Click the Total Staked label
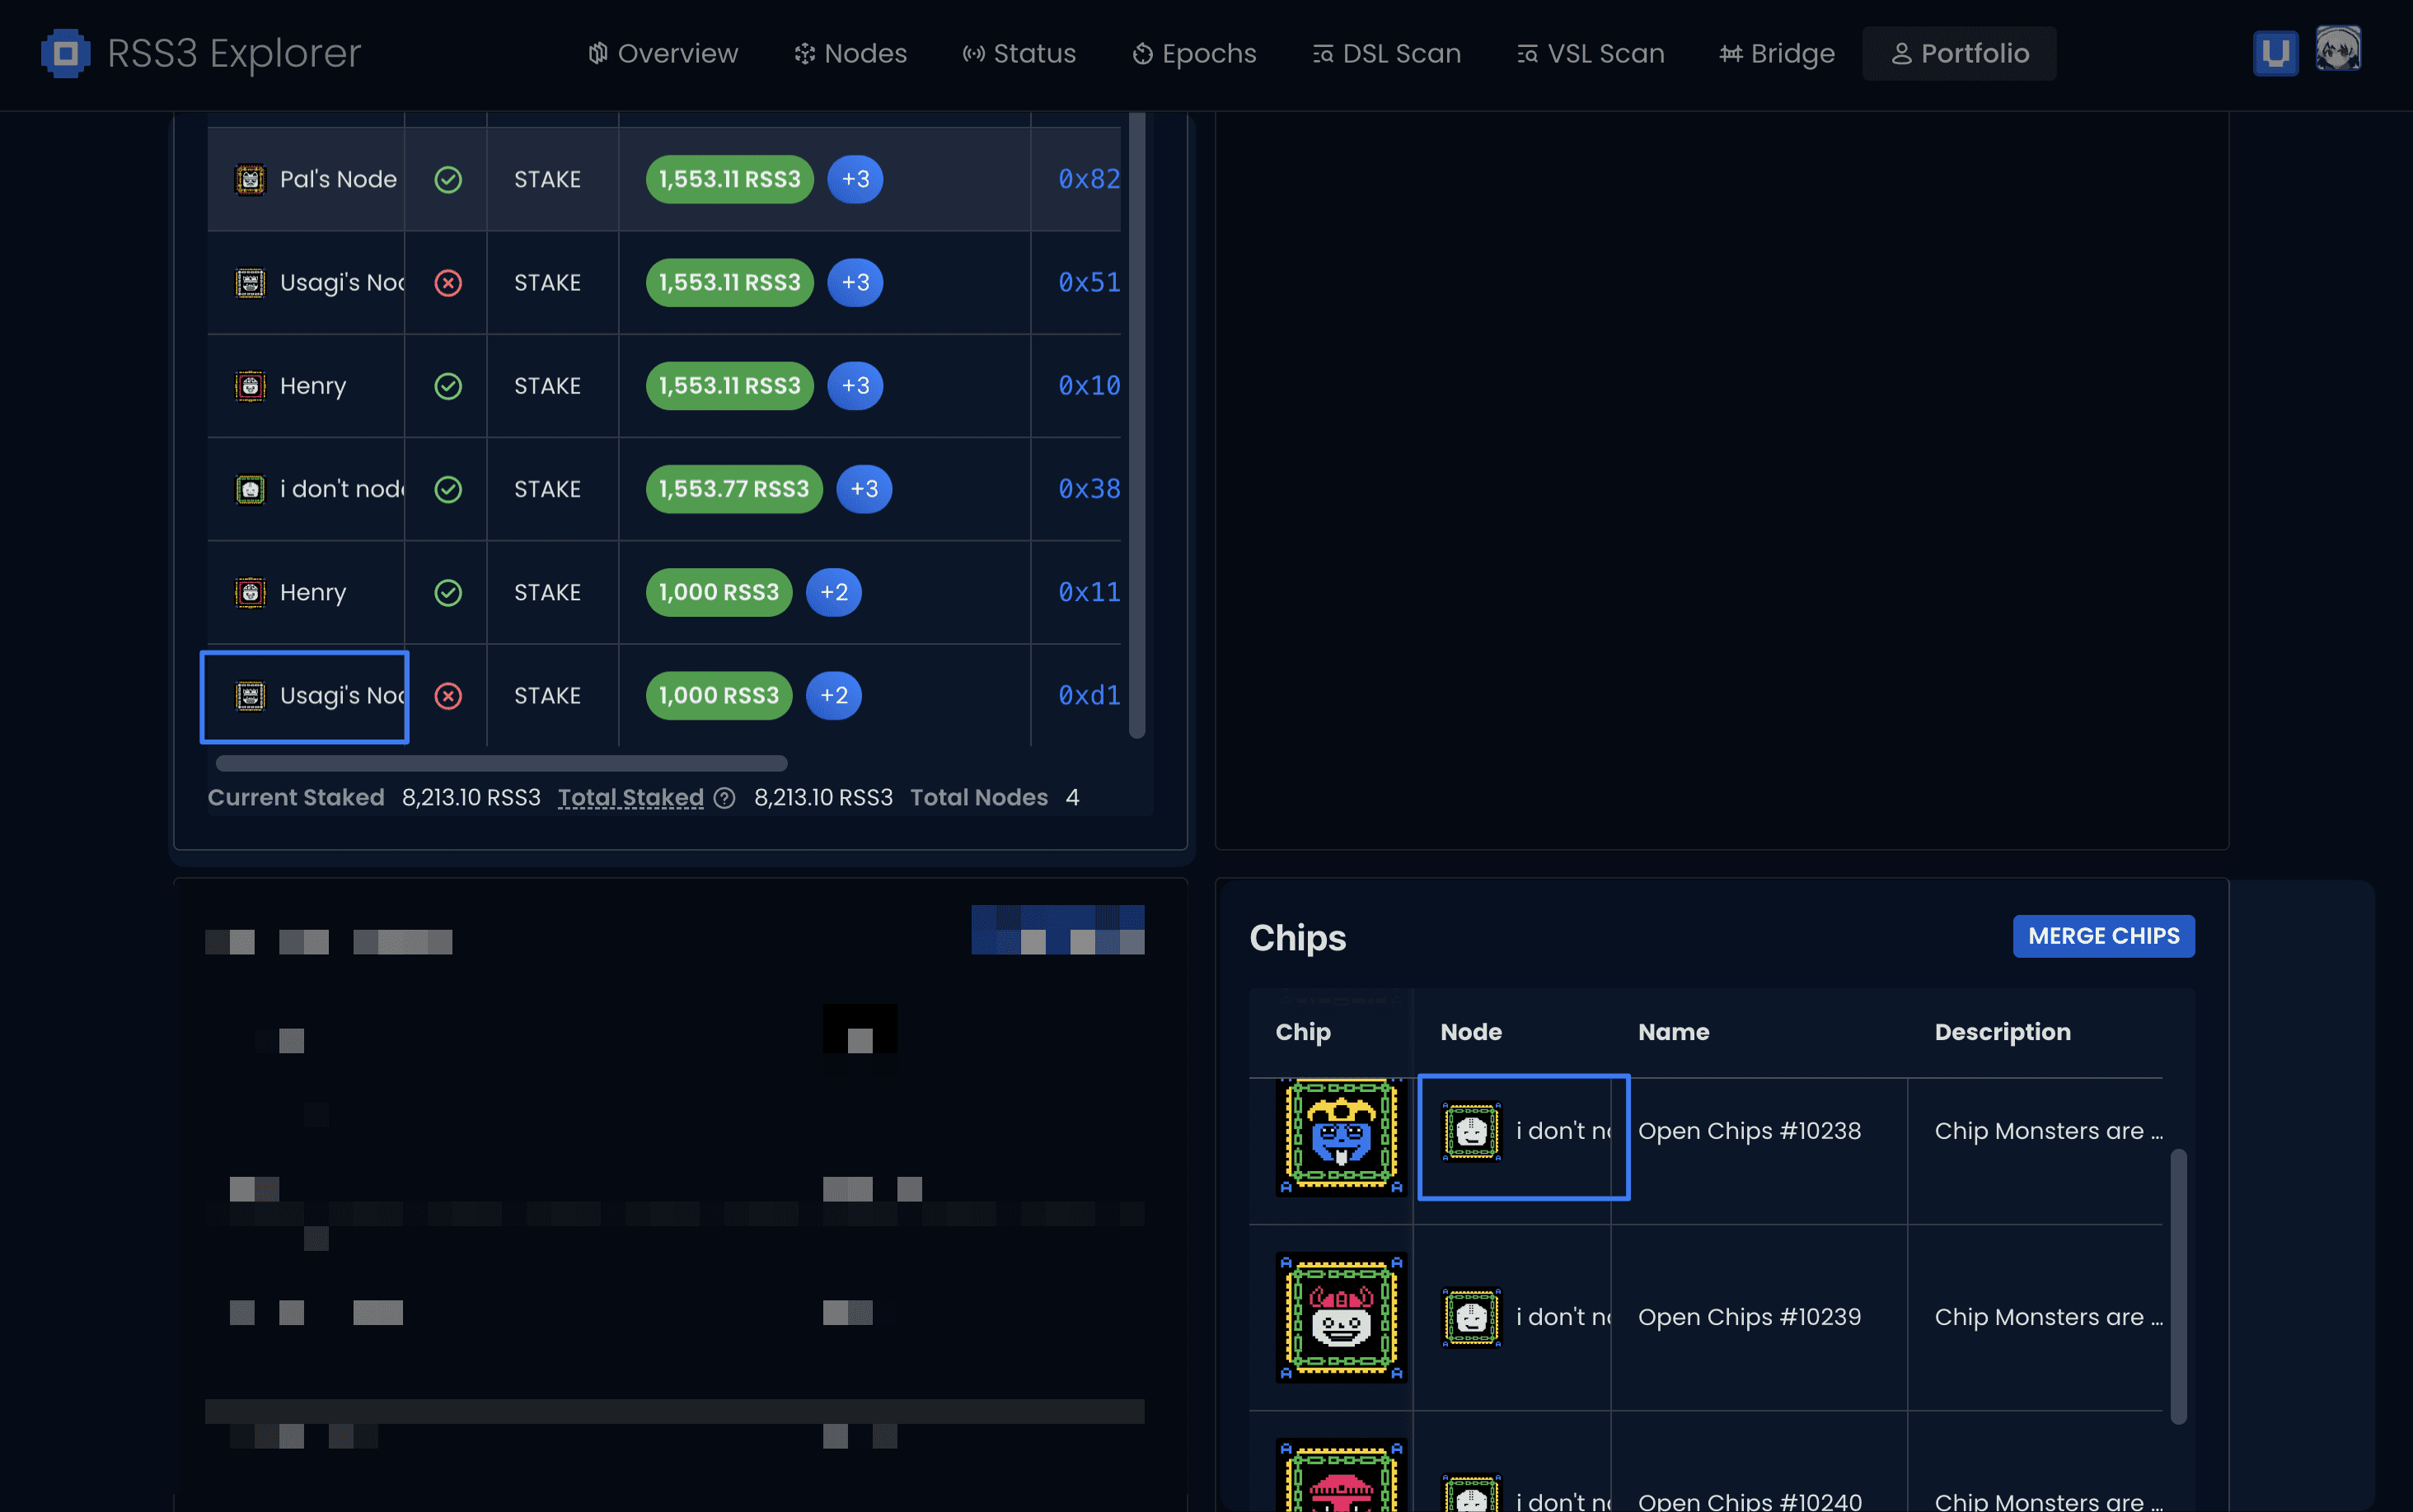The width and height of the screenshot is (2413, 1512). pos(631,798)
